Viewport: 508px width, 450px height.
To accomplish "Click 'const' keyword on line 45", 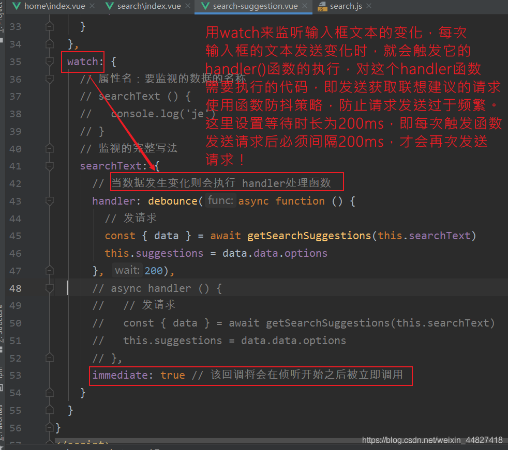I will tap(120, 236).
